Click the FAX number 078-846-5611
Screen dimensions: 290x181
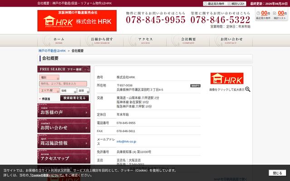coord(126,131)
